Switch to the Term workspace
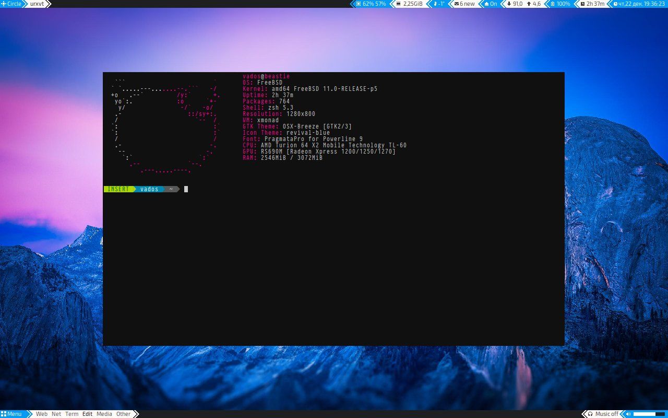668x418 pixels. point(72,414)
